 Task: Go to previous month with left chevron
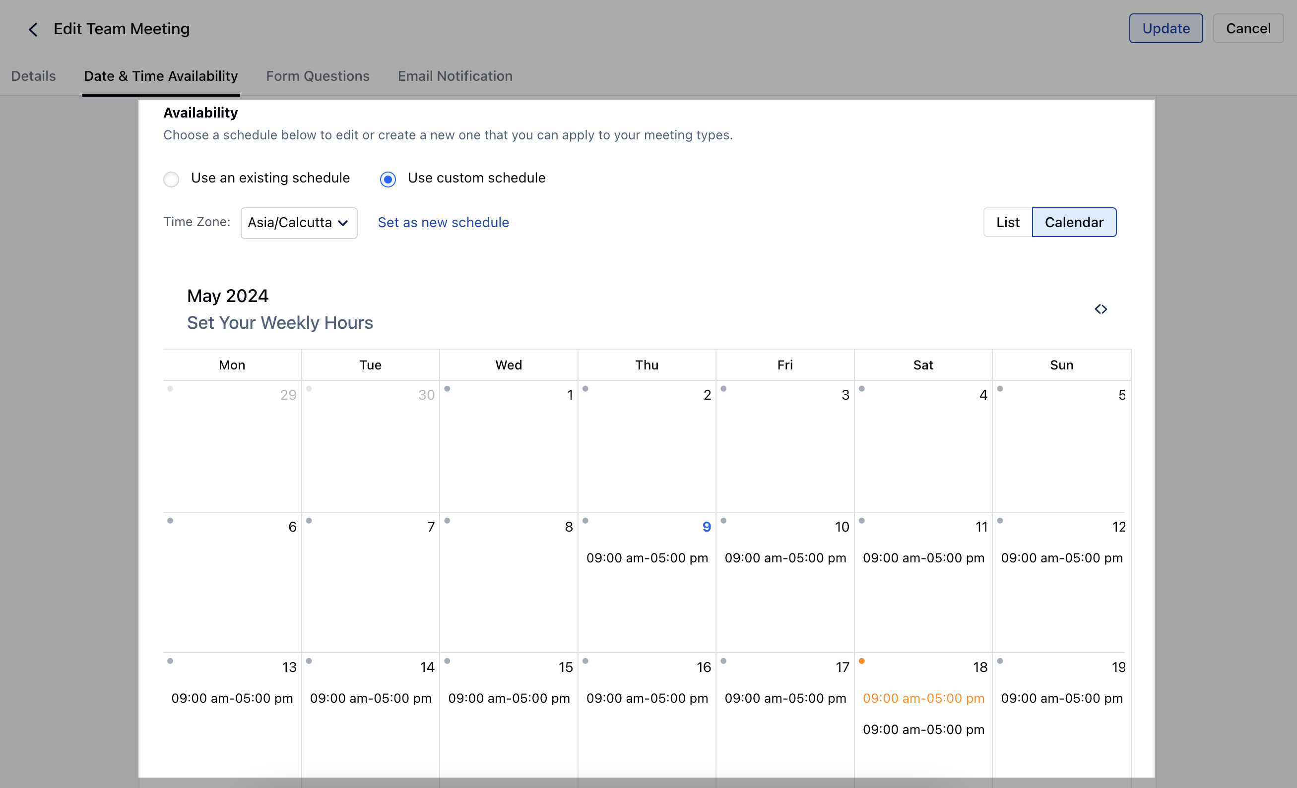click(x=1097, y=309)
